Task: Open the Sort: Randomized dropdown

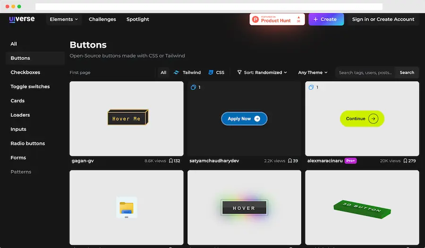Action: [262, 73]
